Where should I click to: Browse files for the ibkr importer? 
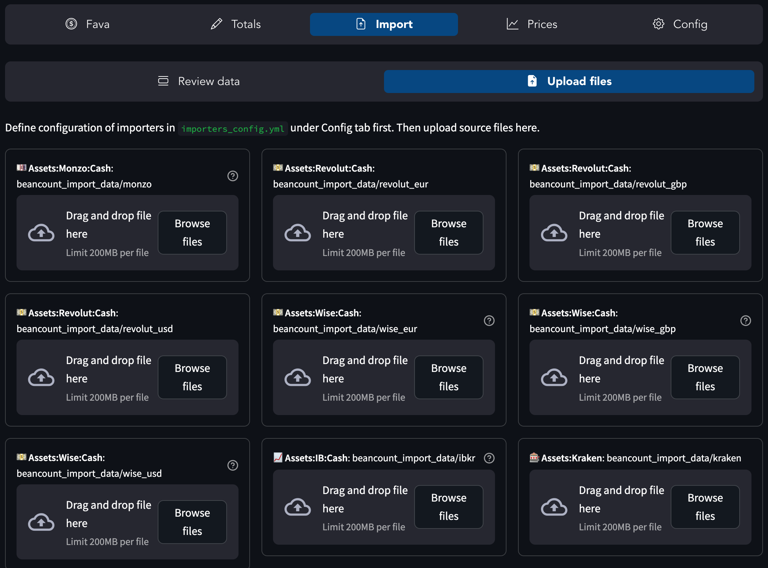coord(449,507)
